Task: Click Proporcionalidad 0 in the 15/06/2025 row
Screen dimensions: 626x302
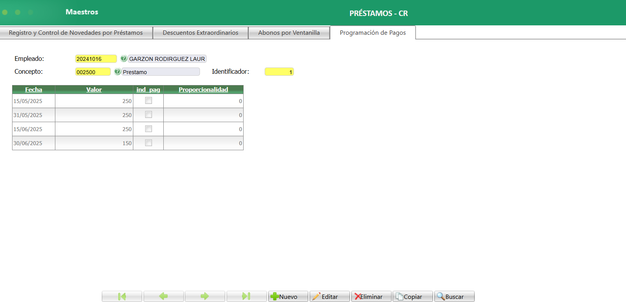Action: pyautogui.click(x=203, y=129)
